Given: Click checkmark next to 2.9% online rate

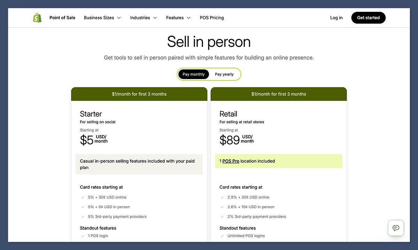Looking at the screenshot, I should [x=222, y=198].
